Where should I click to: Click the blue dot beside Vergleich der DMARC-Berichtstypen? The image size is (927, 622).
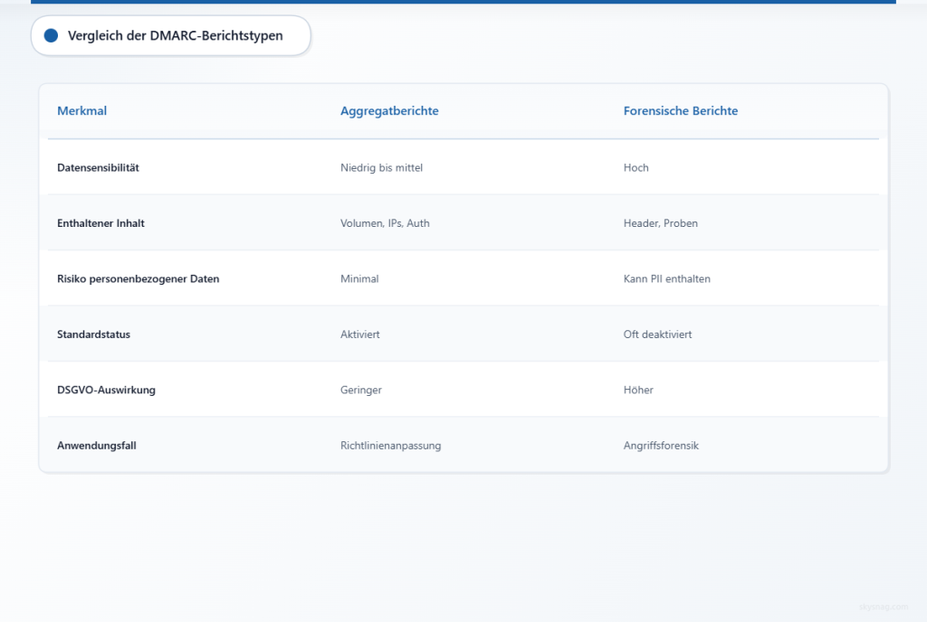51,35
